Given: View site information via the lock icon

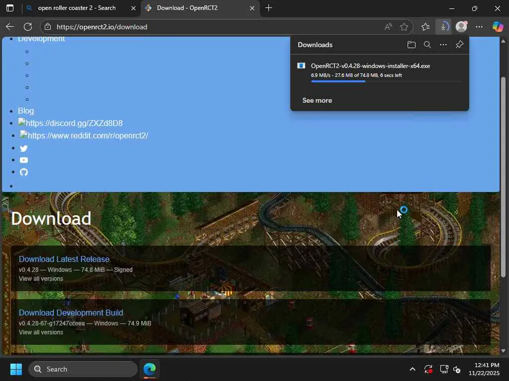Looking at the screenshot, I should pos(48,27).
